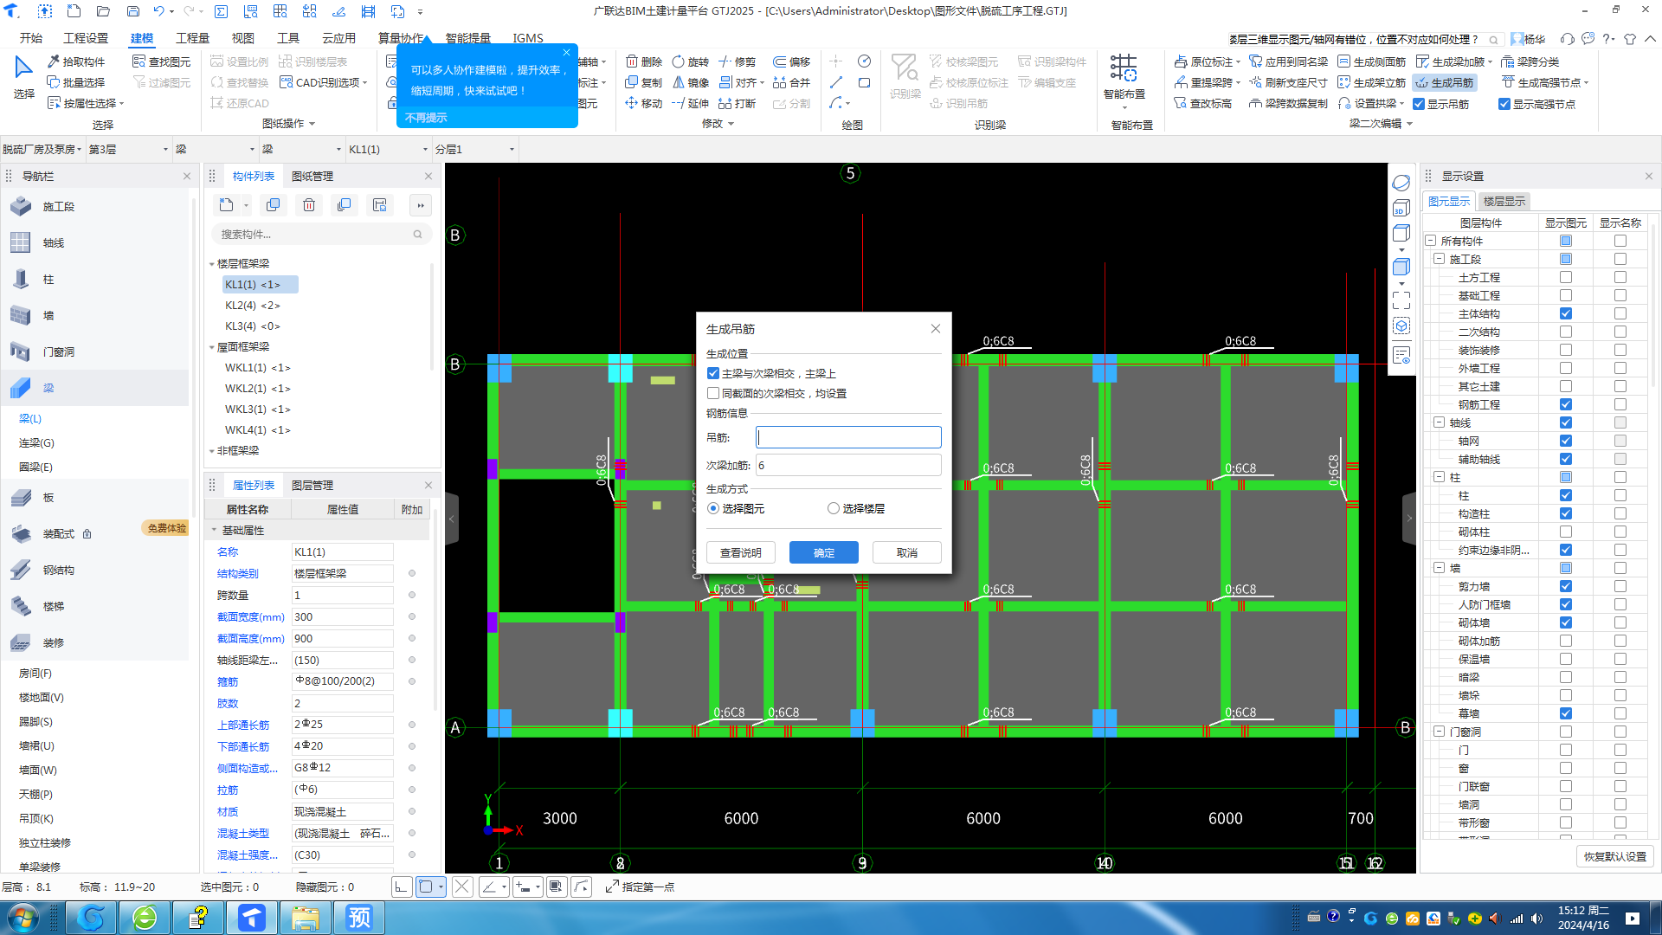This screenshot has height=935, width=1662.
Task: Toggle 显示高强节点 checkbox in ribbon
Action: 1504,104
